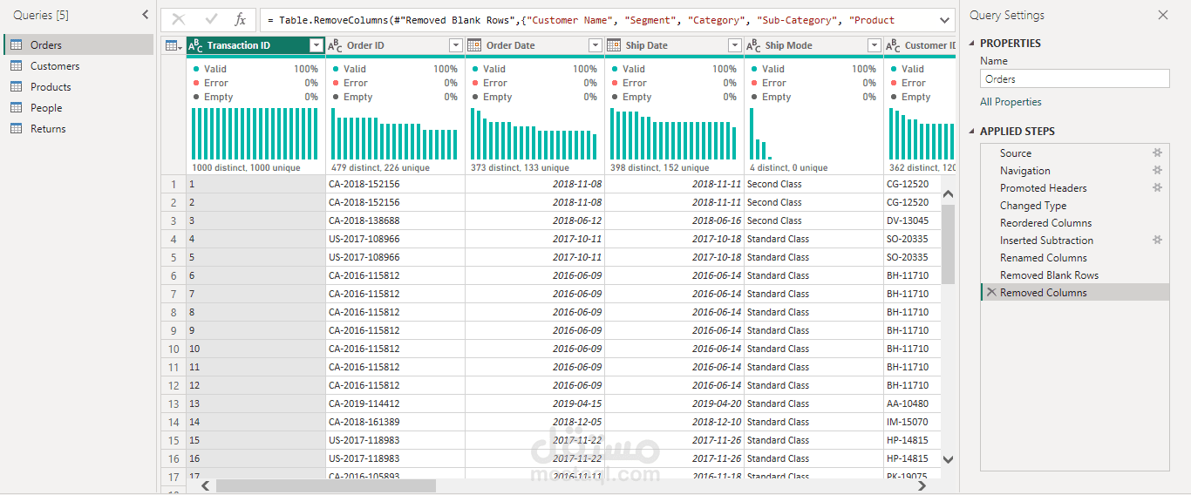The height and width of the screenshot is (495, 1191).
Task: Select the Returns query
Action: click(48, 129)
